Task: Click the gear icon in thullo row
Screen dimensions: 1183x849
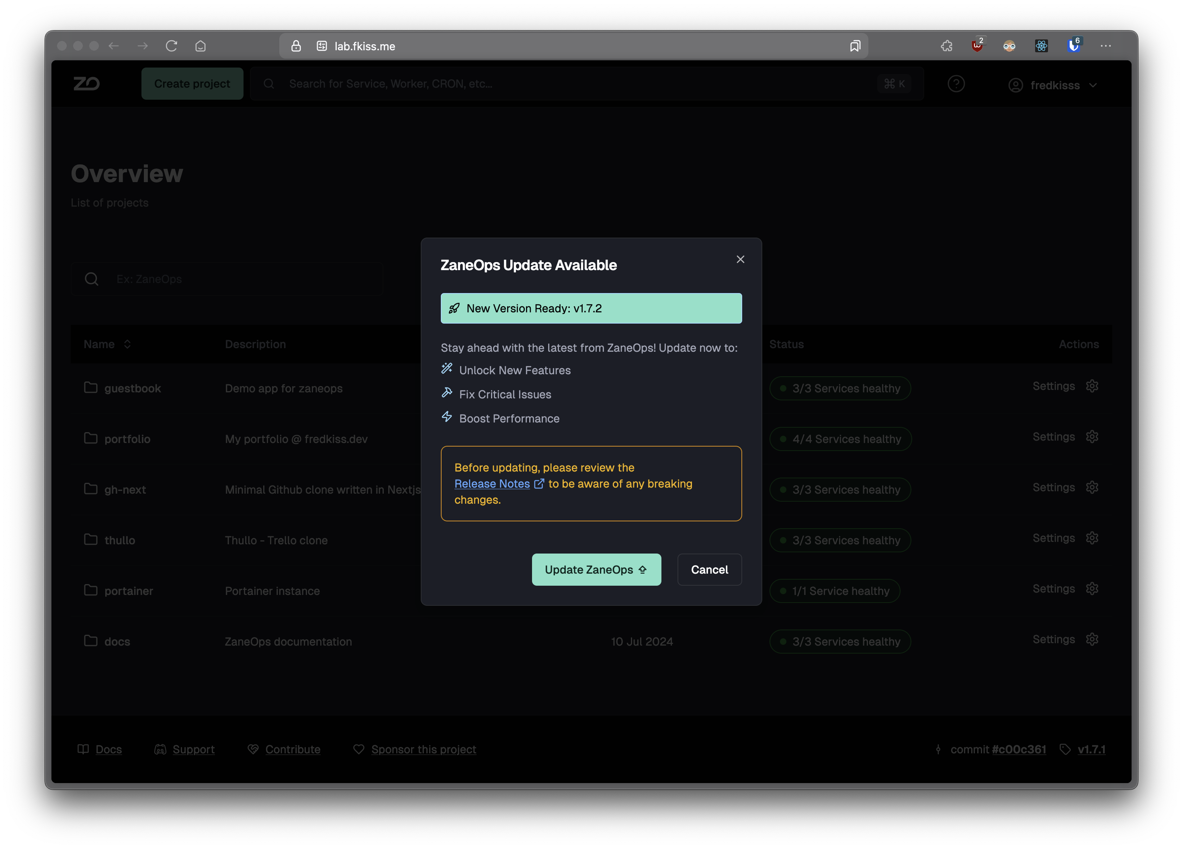Action: [1092, 538]
